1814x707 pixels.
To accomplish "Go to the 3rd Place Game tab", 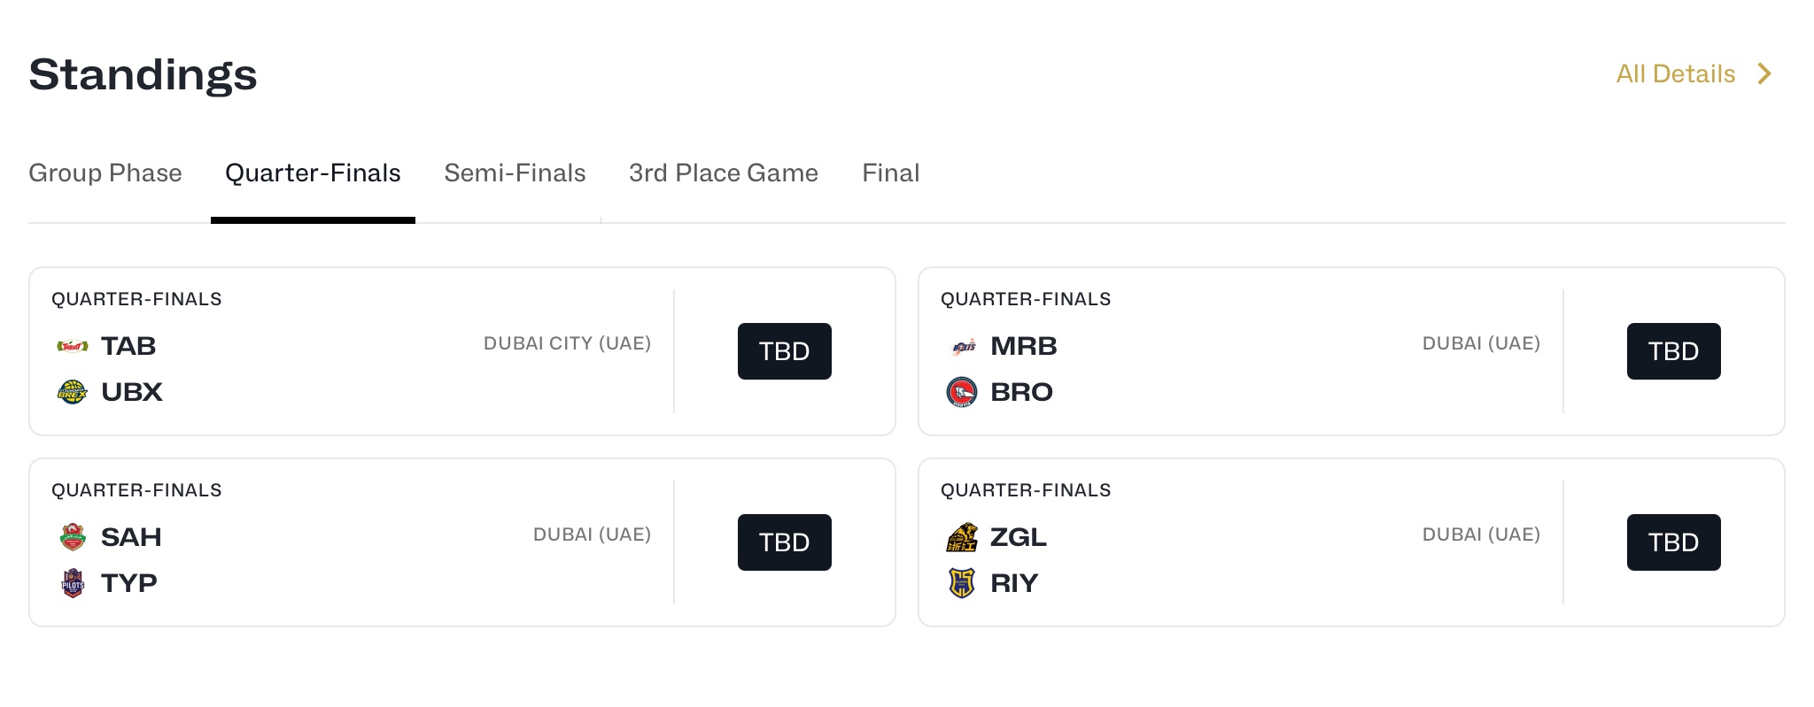I will click(724, 173).
